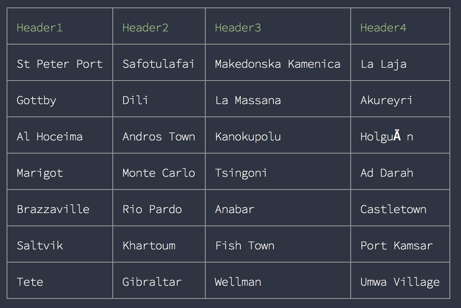Click the Header3 column header

278,26
